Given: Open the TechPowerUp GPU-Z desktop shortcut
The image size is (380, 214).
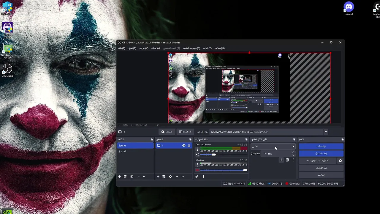Looking at the screenshot, I should click(x=7, y=52).
